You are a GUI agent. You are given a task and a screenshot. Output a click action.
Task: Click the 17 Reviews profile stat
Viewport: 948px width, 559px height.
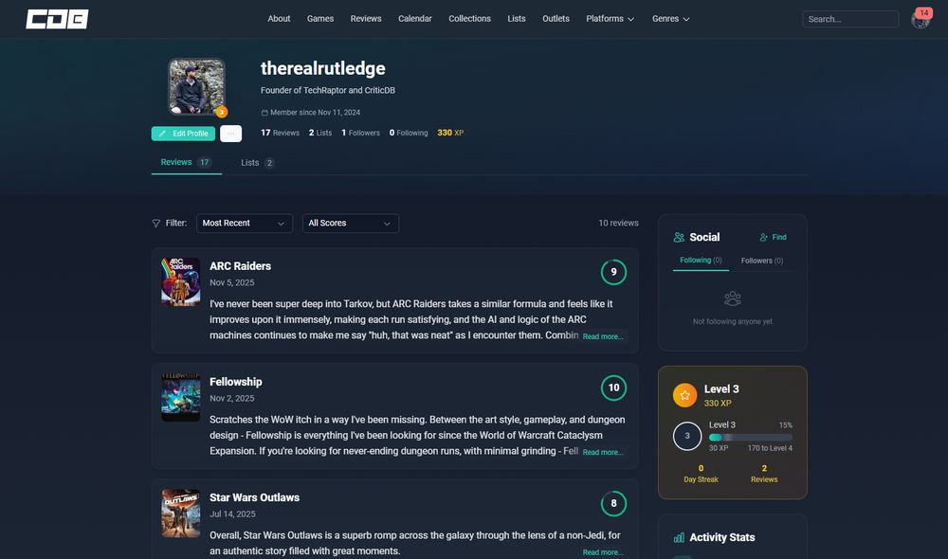tap(280, 133)
